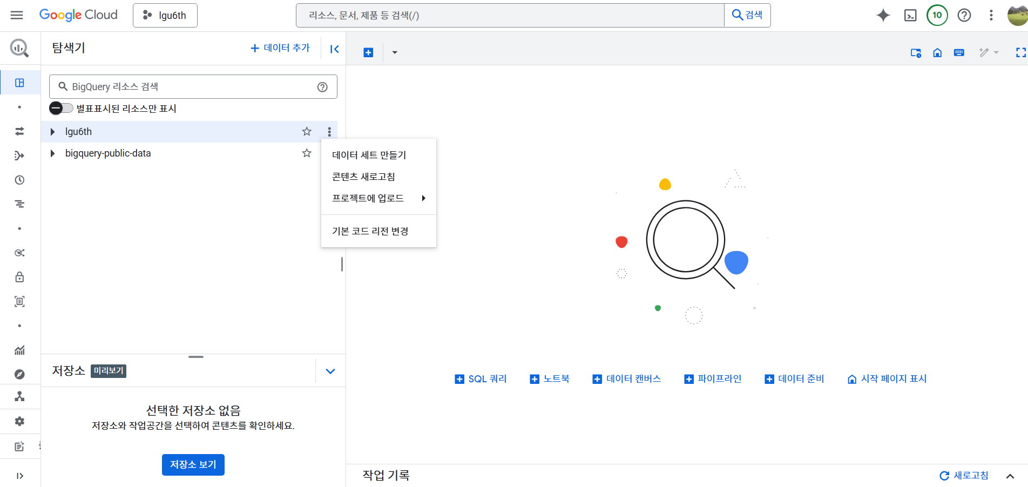The image size is (1028, 487).
Task: Click the panel divider handle above 저장소
Action: point(196,357)
